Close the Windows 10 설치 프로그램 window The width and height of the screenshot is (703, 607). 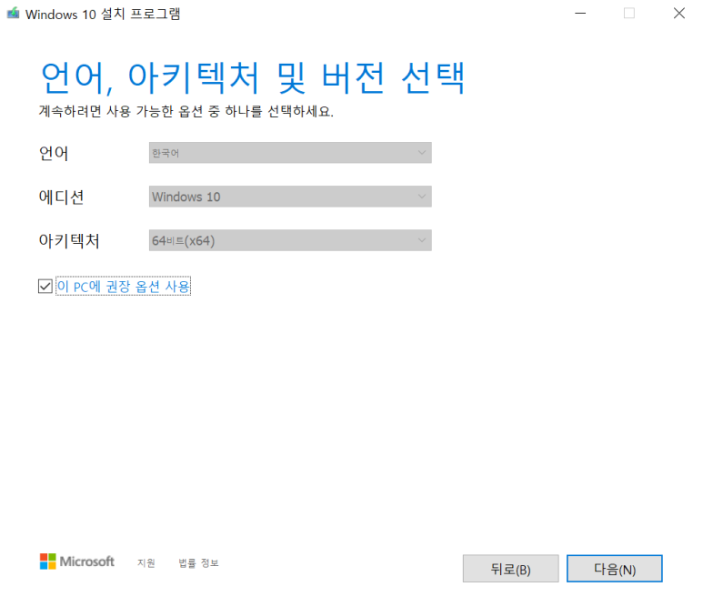pos(678,14)
